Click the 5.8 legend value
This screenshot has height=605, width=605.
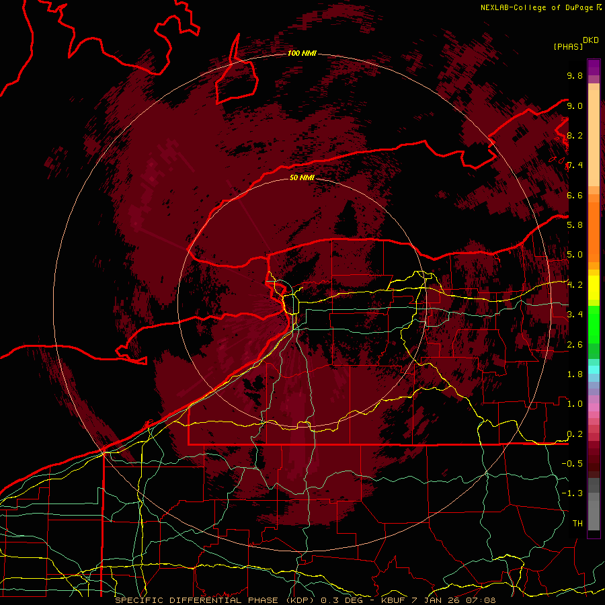coord(575,225)
